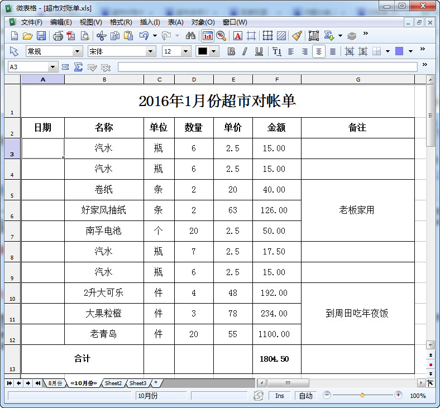Open the font size dropdown showing 12
440x408 pixels.
click(185, 51)
